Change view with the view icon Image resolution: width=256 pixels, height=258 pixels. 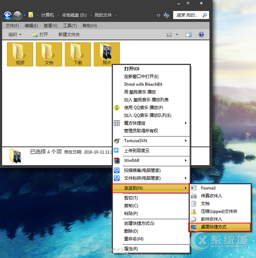tap(169, 35)
